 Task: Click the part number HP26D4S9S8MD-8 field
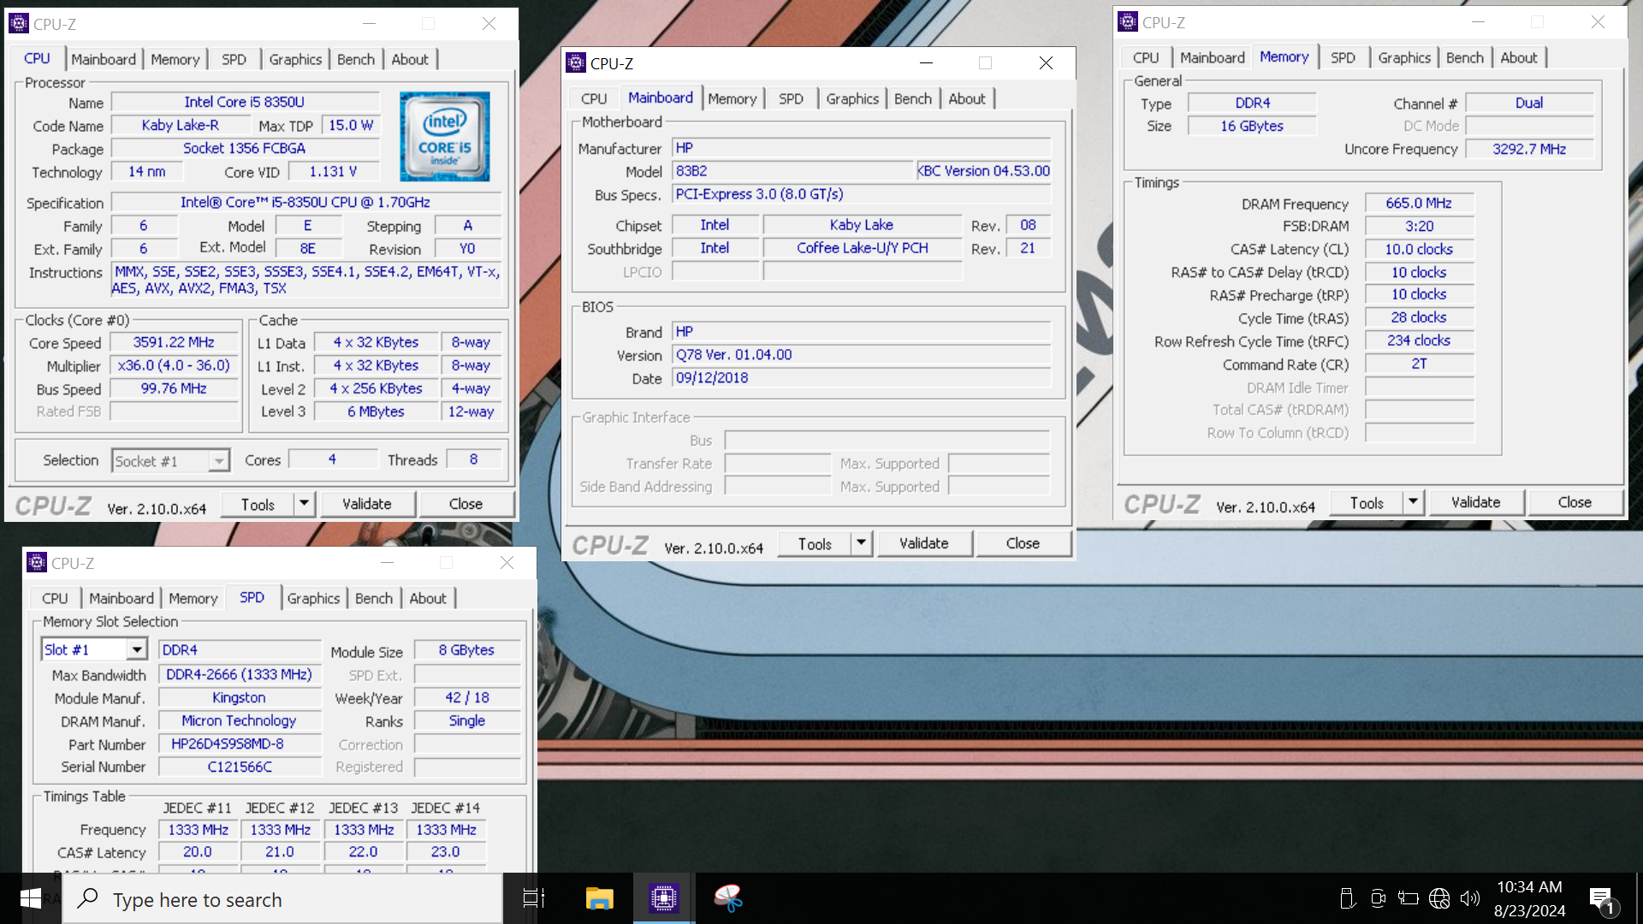click(240, 744)
